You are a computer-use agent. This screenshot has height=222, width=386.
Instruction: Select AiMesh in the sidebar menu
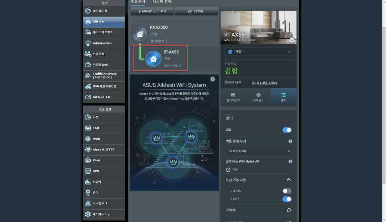pos(104,22)
